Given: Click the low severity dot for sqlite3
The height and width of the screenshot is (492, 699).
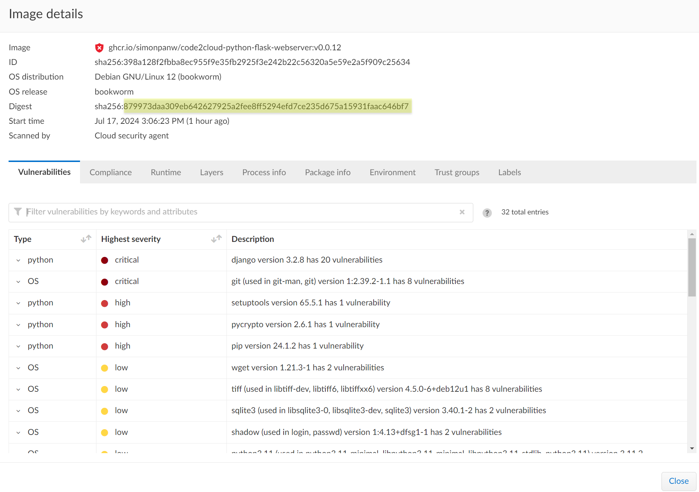Looking at the screenshot, I should tap(105, 411).
